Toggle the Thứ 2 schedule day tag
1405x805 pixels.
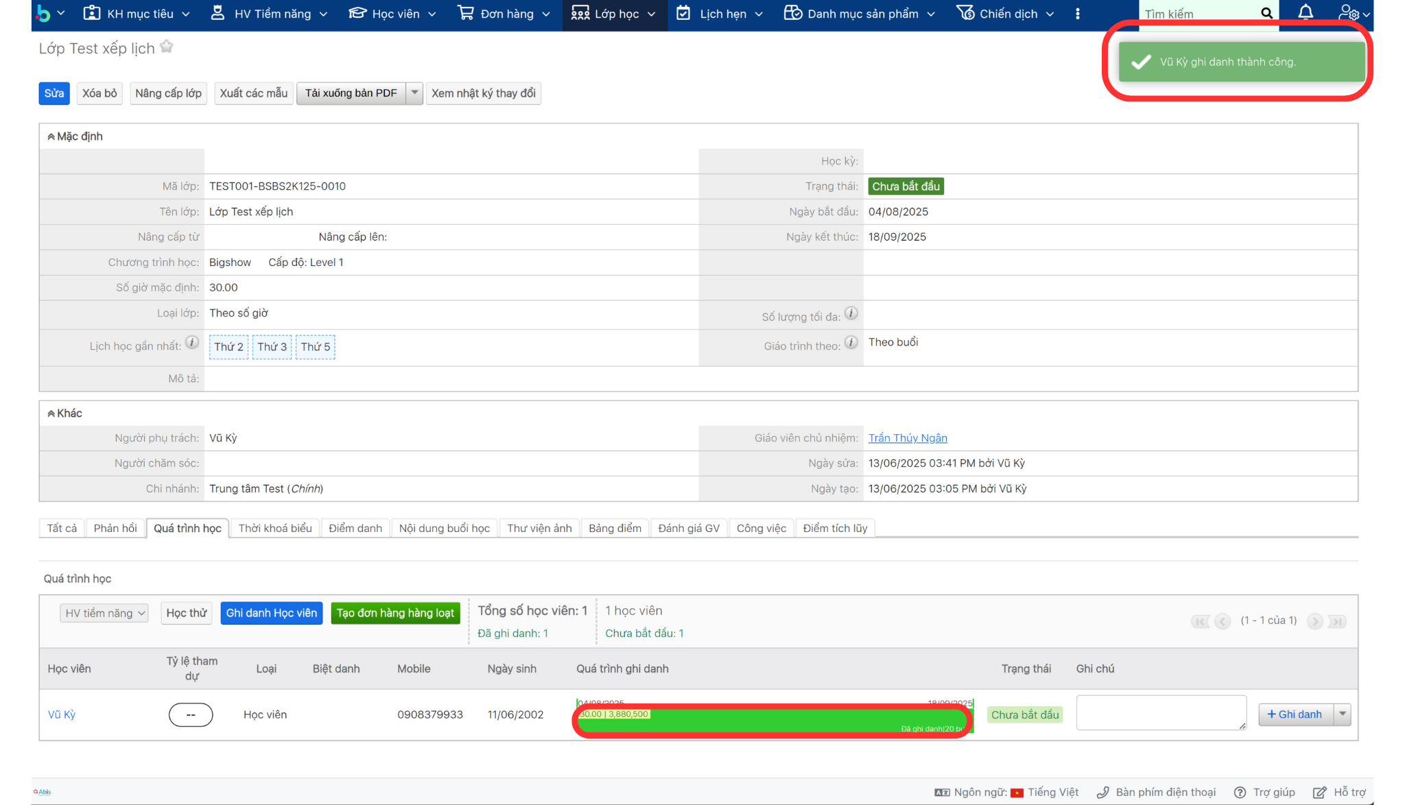point(228,347)
